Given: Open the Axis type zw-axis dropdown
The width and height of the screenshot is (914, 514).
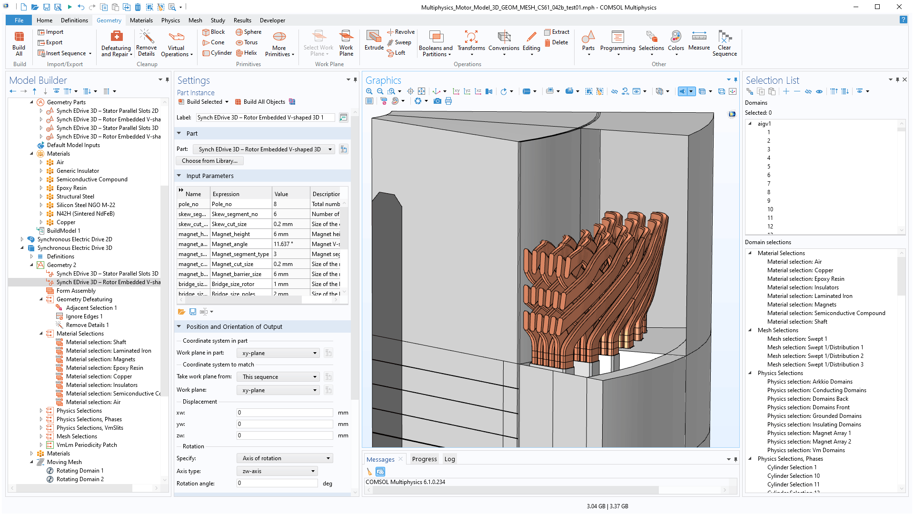Looking at the screenshot, I should point(277,471).
